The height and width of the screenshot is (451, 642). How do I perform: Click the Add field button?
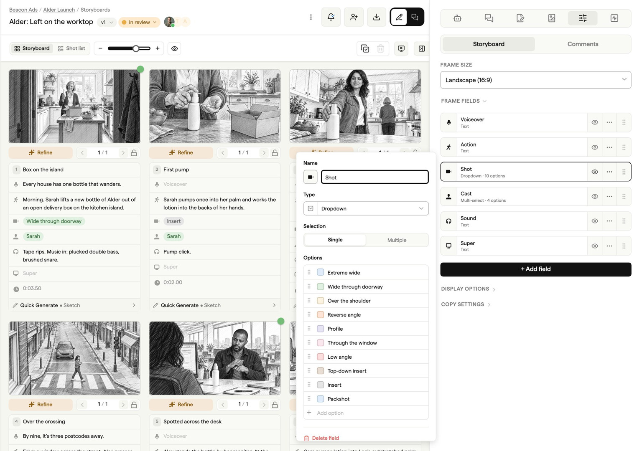[x=536, y=269]
